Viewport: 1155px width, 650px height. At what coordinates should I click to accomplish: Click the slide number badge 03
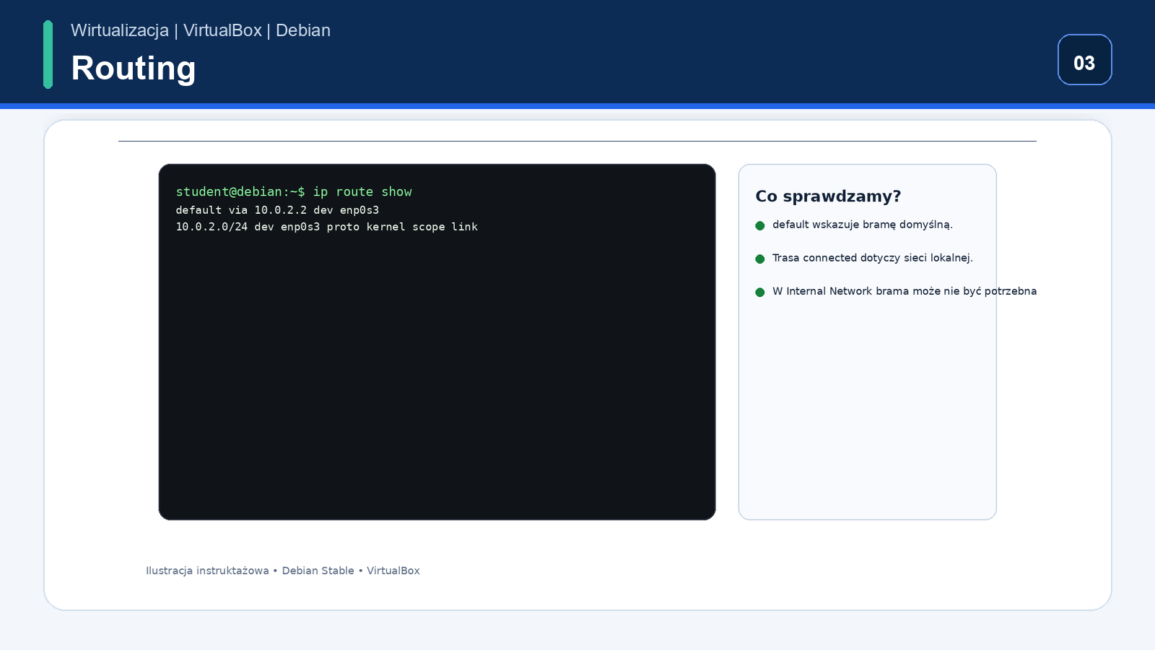click(1084, 60)
